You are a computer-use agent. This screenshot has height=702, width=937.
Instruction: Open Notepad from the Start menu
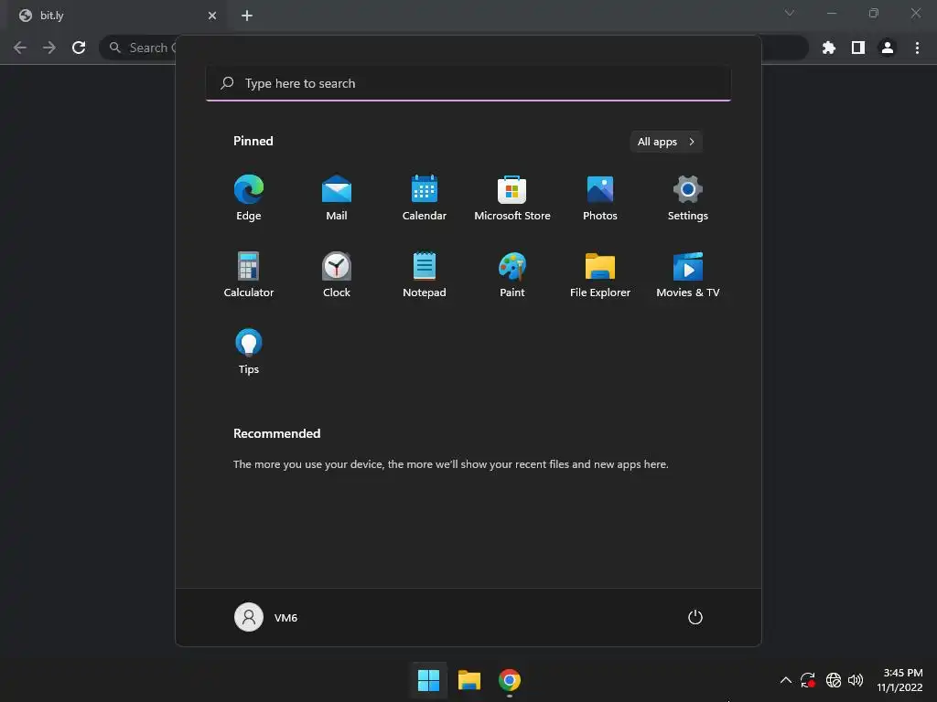pos(425,274)
